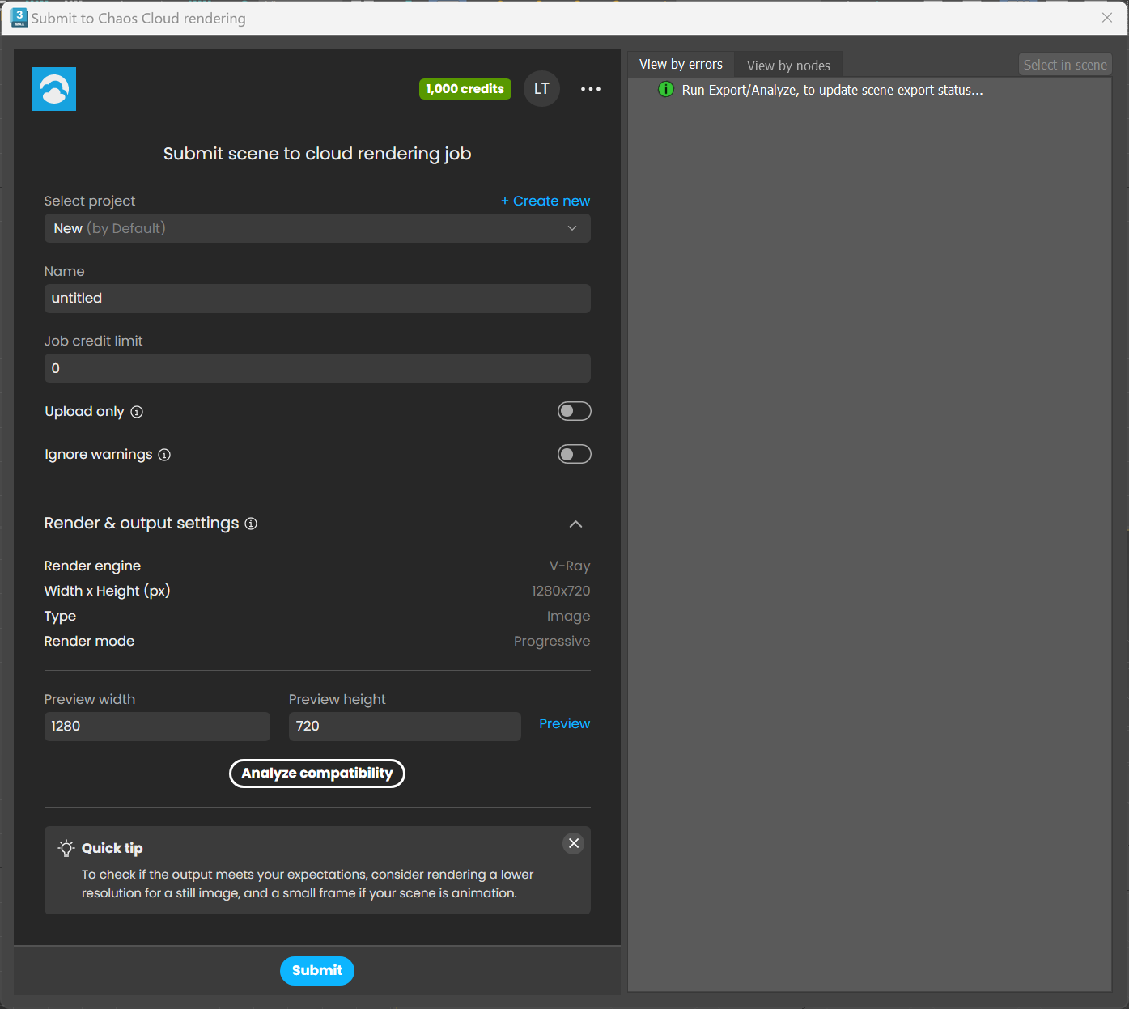Click the info icon next to Upload only
The height and width of the screenshot is (1009, 1129).
(138, 412)
